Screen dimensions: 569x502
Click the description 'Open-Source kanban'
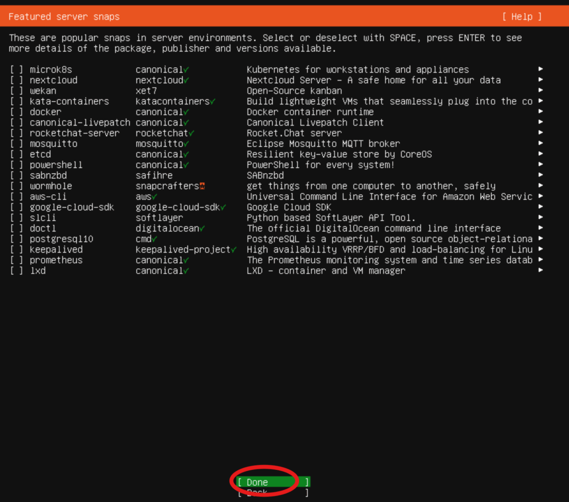[295, 91]
